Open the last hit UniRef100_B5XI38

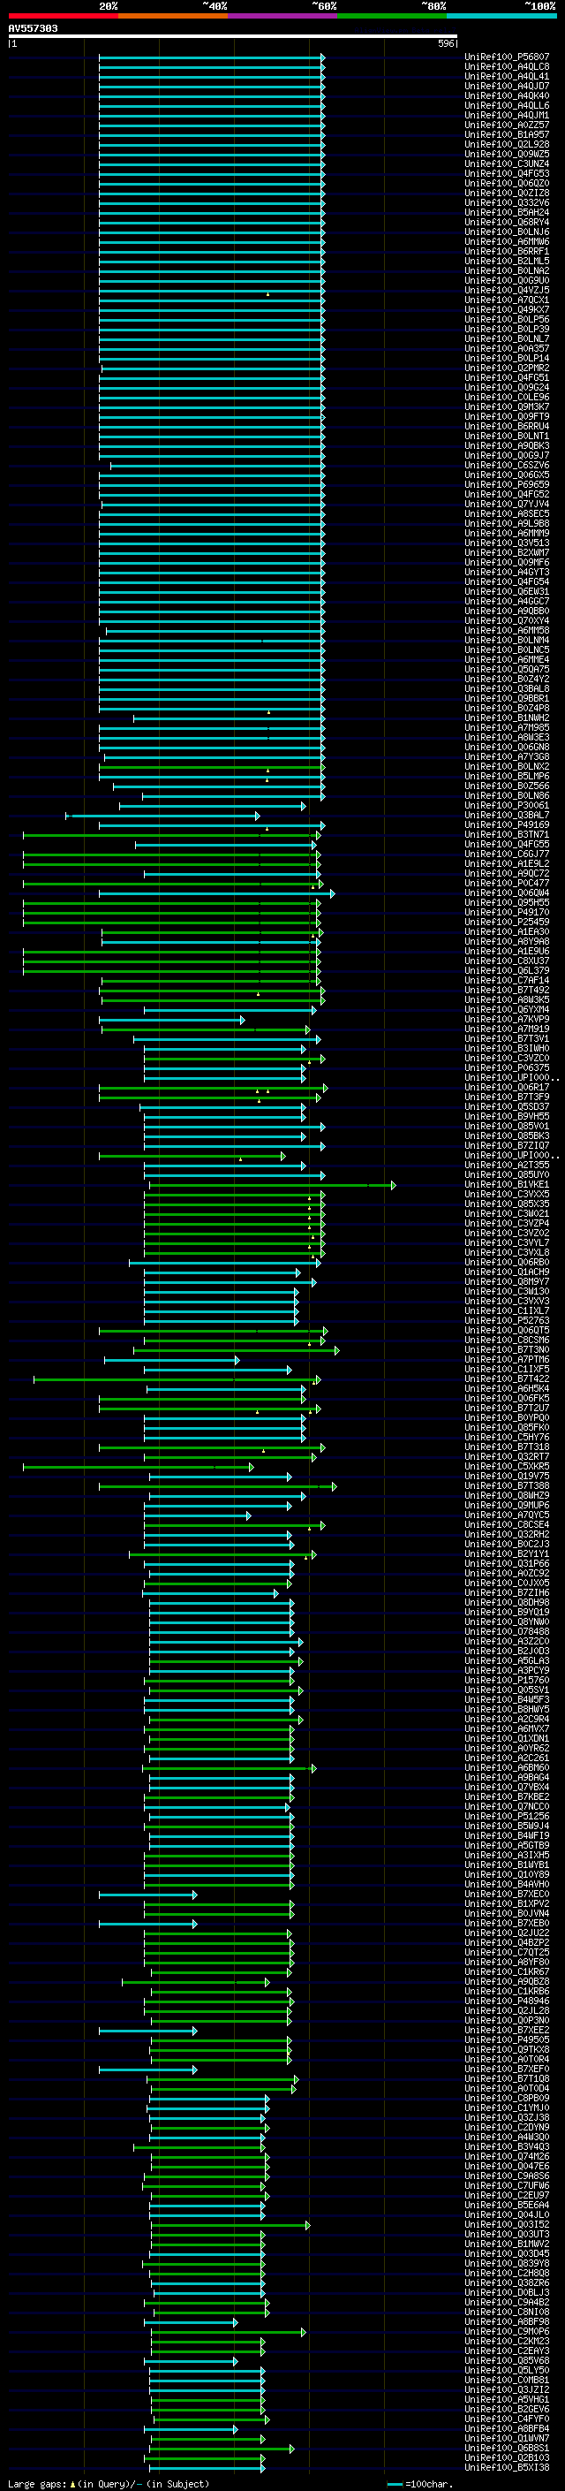pyautogui.click(x=507, y=2468)
